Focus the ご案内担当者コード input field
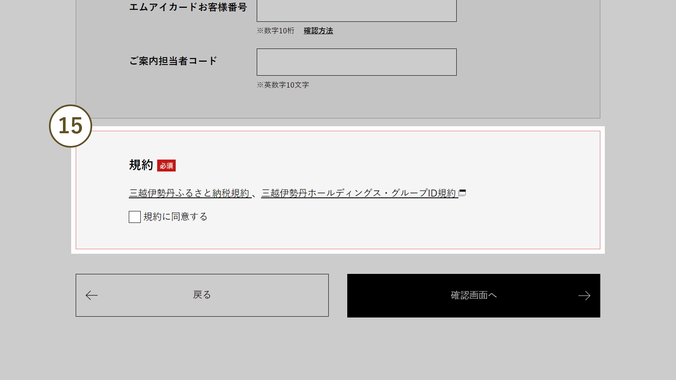 tap(356, 62)
